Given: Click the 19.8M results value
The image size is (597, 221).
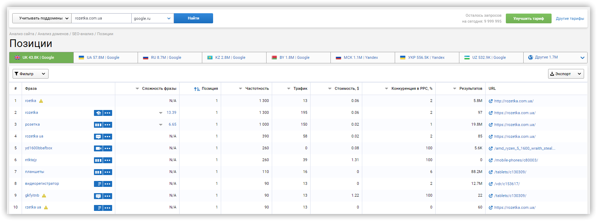Looking at the screenshot, I should 476,125.
